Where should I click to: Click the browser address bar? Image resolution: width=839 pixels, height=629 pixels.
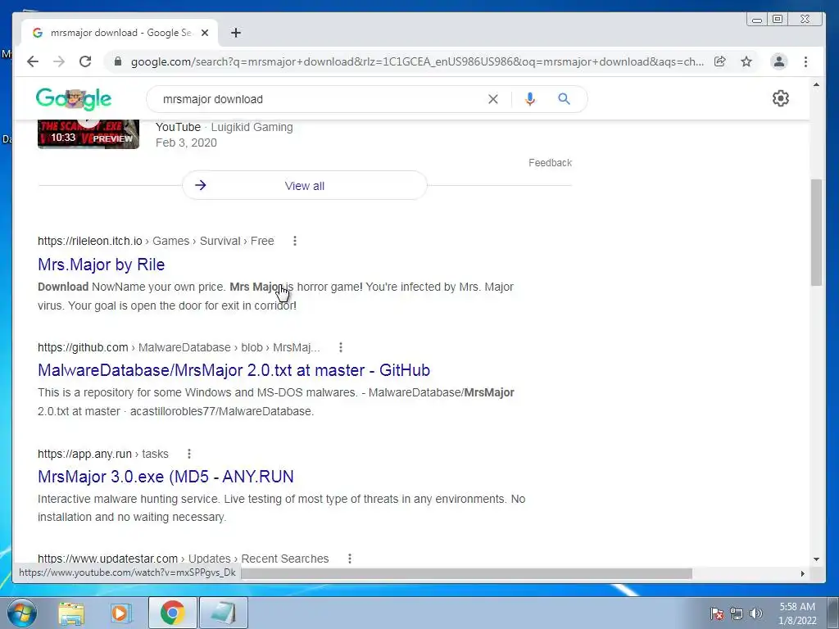coord(417,61)
